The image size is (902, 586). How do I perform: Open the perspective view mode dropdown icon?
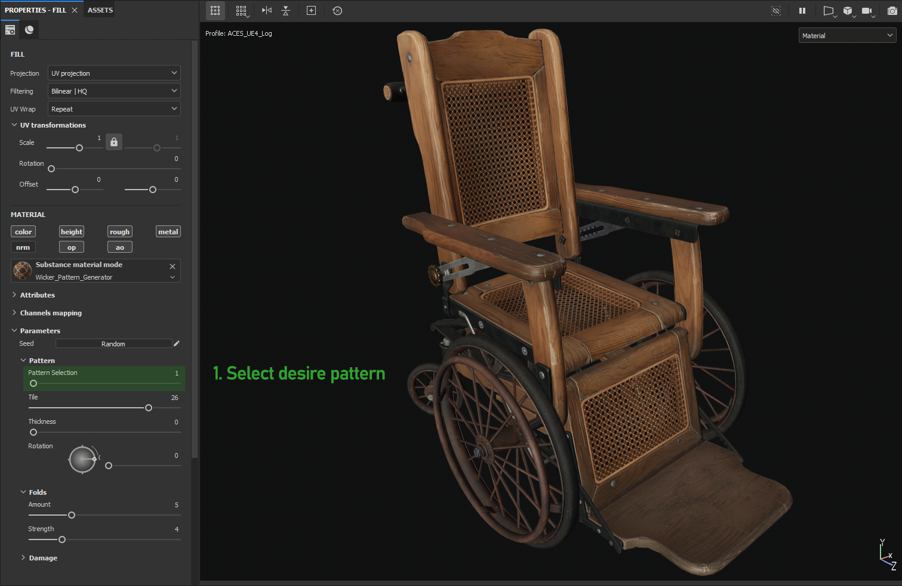tap(829, 11)
